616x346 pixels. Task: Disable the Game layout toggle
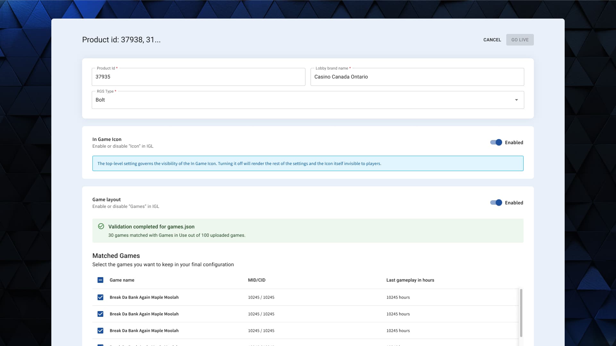pyautogui.click(x=496, y=203)
